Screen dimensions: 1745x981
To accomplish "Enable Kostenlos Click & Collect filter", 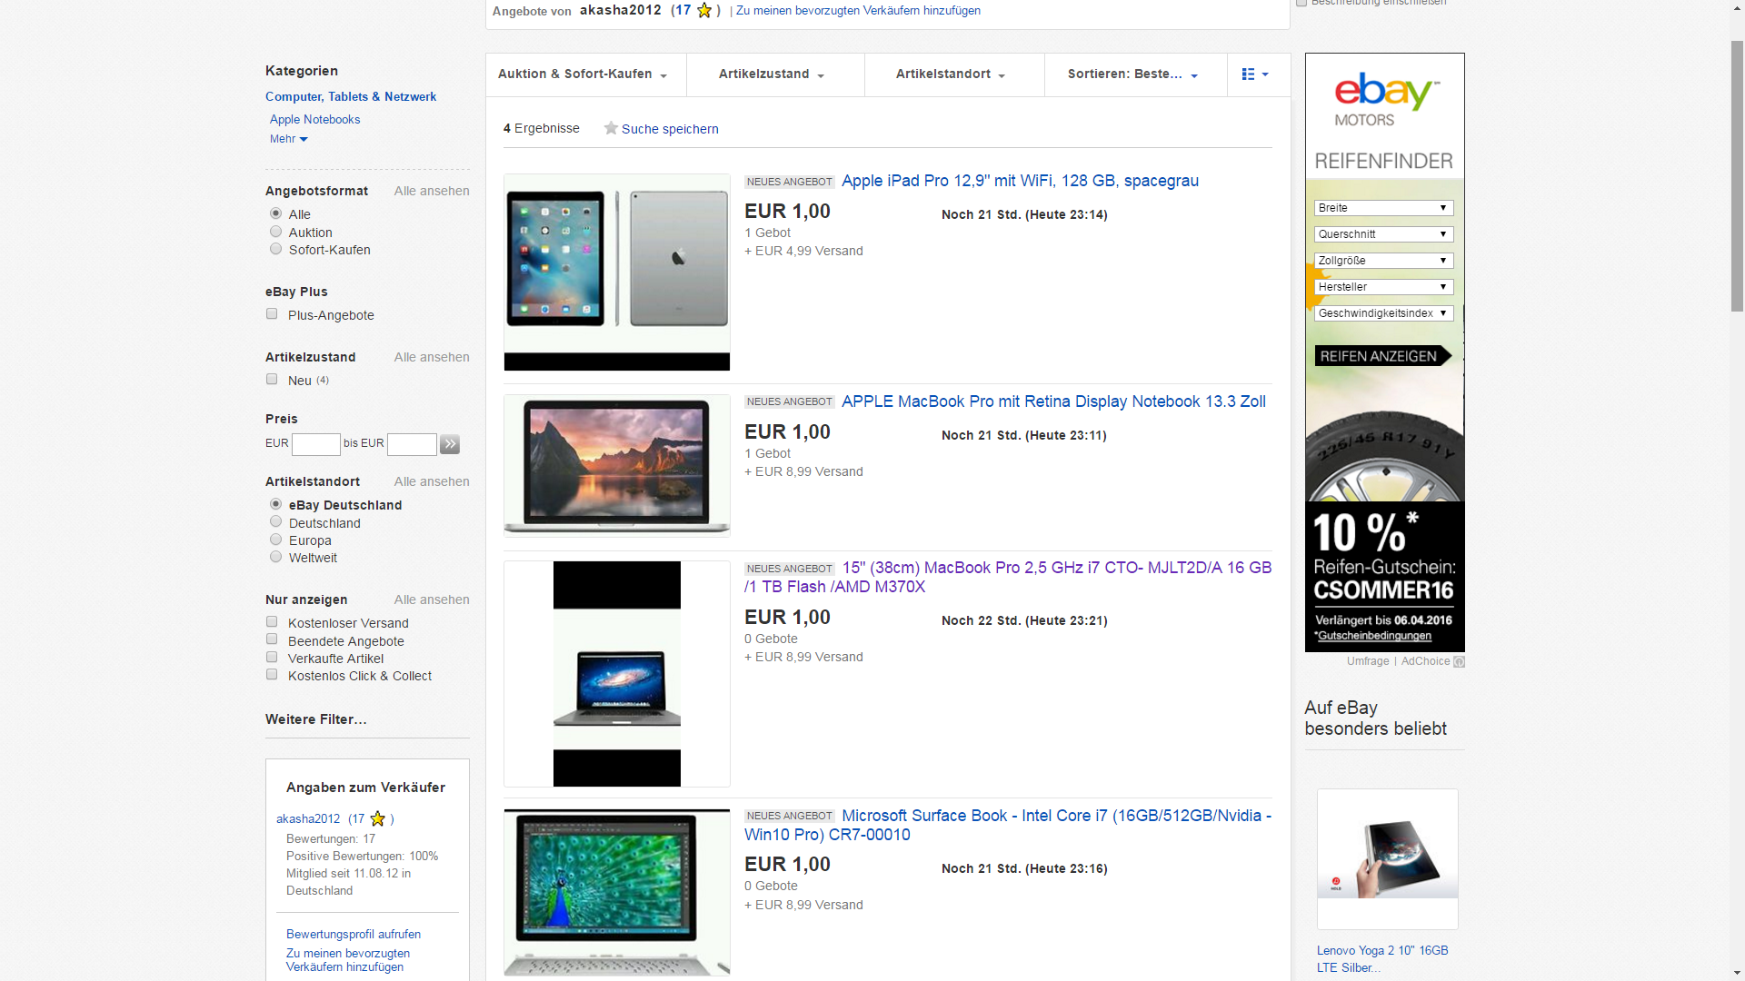I will (272, 675).
